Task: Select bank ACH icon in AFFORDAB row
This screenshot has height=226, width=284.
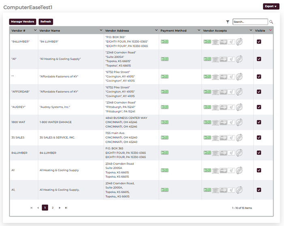Action: (216, 92)
